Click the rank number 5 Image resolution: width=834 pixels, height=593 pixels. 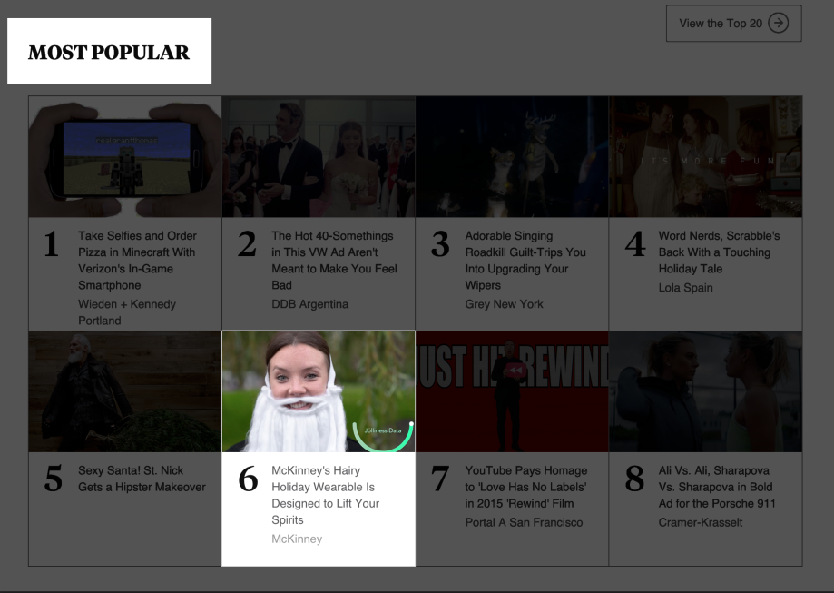point(54,478)
